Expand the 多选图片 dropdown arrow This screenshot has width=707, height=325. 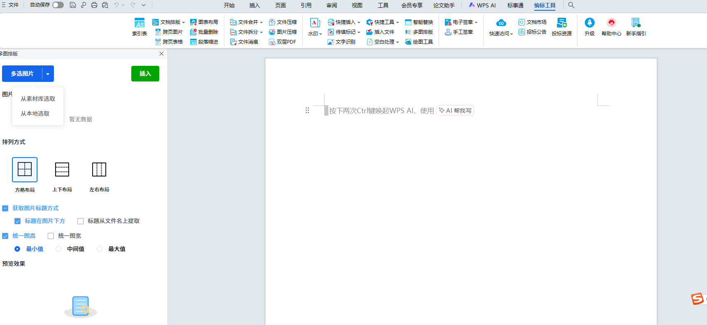pos(48,74)
